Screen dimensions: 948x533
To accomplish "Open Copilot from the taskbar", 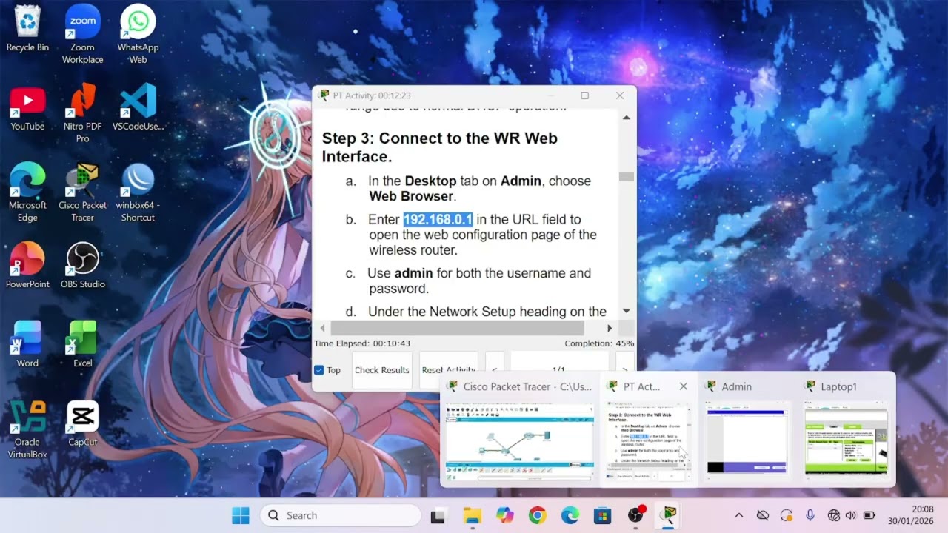I will click(505, 515).
